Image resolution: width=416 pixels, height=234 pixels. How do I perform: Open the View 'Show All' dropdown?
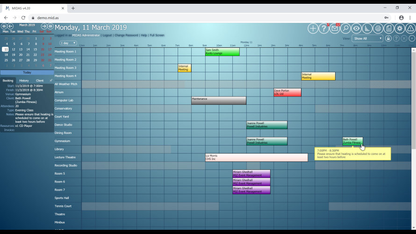[x=367, y=38]
